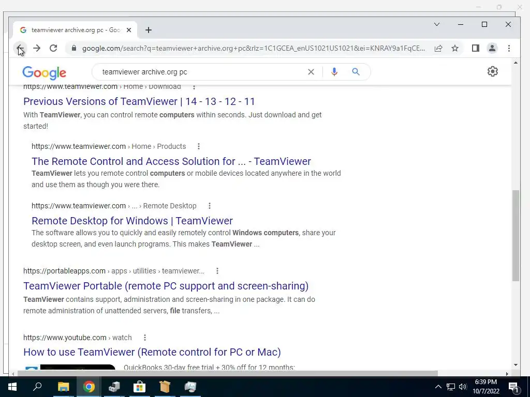Open options dots for Home › Products result
The height and width of the screenshot is (397, 530).
[199, 146]
